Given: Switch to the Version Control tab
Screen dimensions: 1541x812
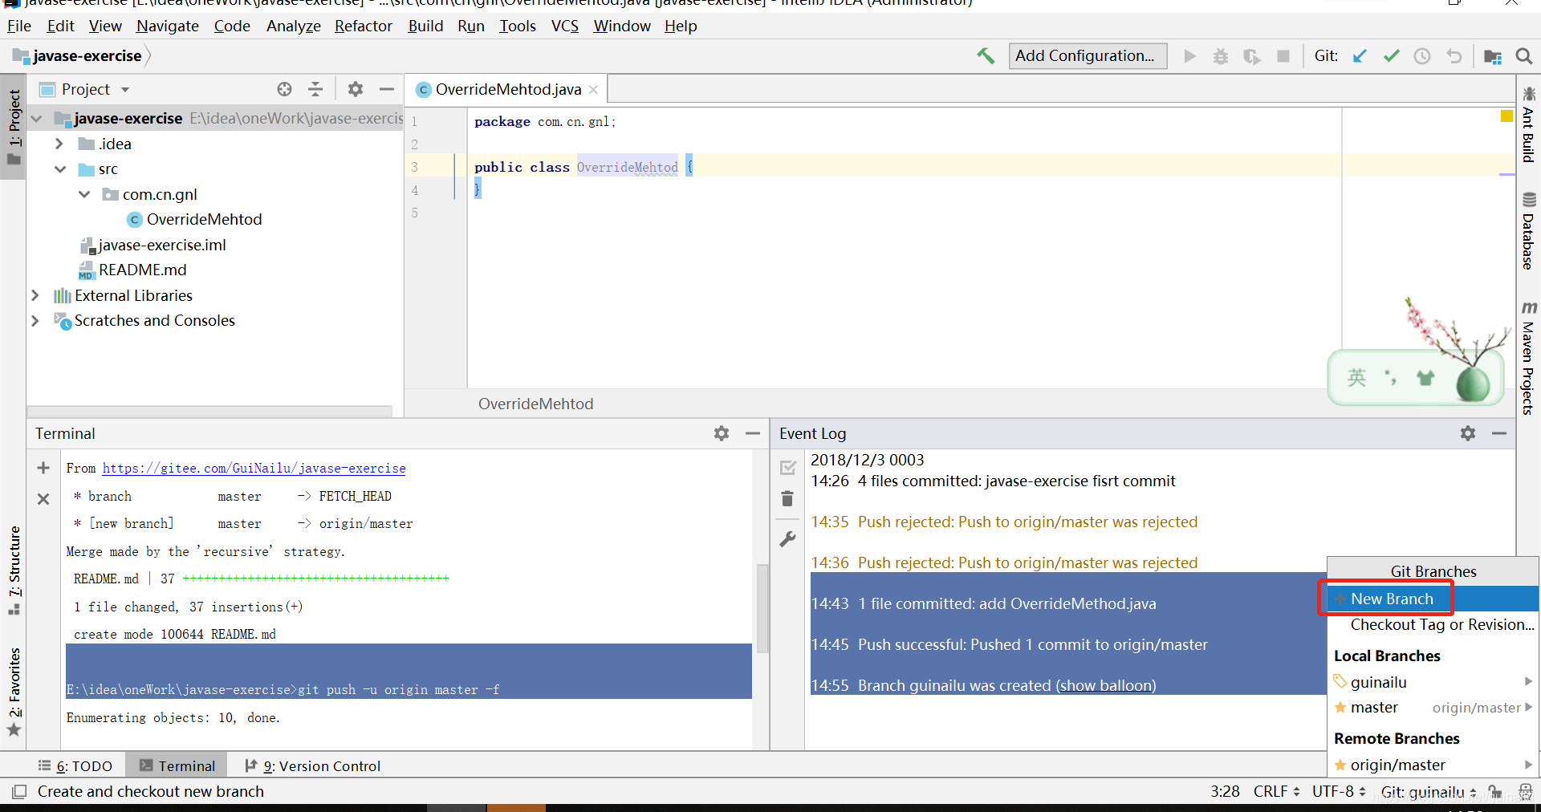Looking at the screenshot, I should (312, 765).
